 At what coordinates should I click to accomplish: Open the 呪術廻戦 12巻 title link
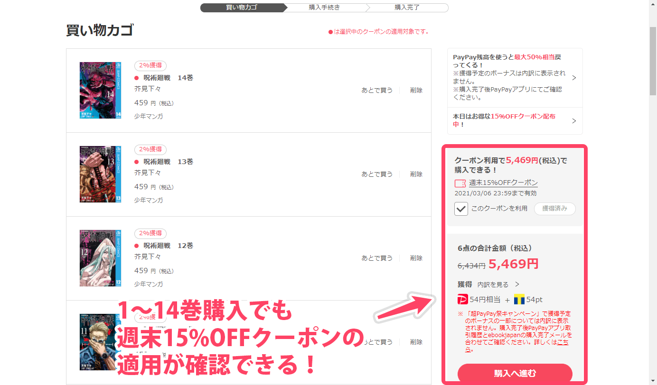point(168,246)
